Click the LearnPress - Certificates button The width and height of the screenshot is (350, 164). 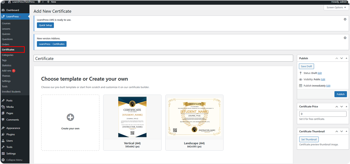click(52, 44)
